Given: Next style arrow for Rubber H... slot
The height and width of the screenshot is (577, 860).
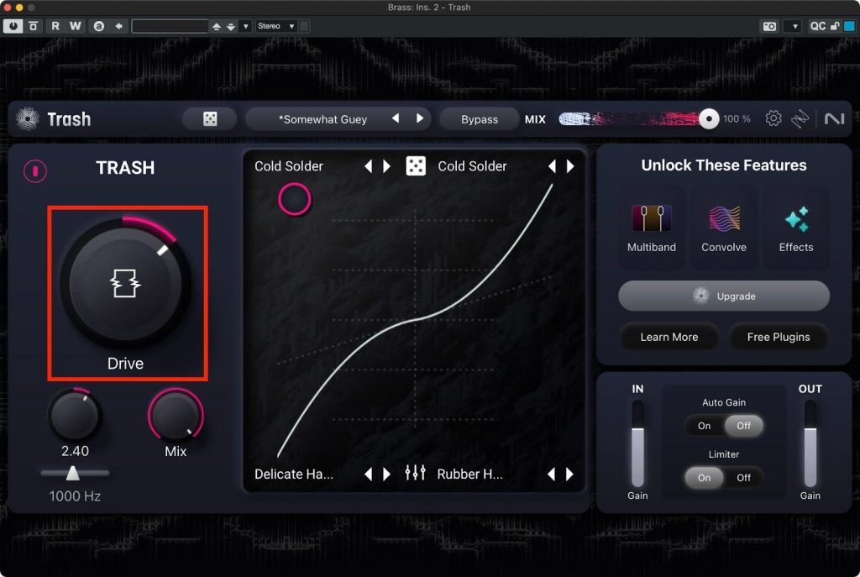Looking at the screenshot, I should [570, 474].
